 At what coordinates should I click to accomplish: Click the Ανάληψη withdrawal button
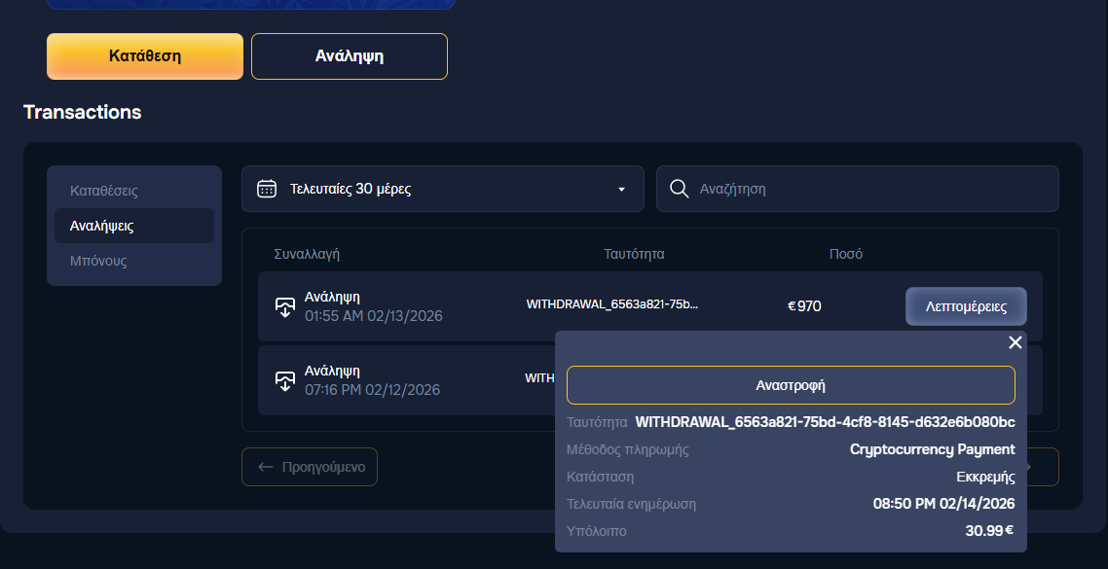(350, 56)
